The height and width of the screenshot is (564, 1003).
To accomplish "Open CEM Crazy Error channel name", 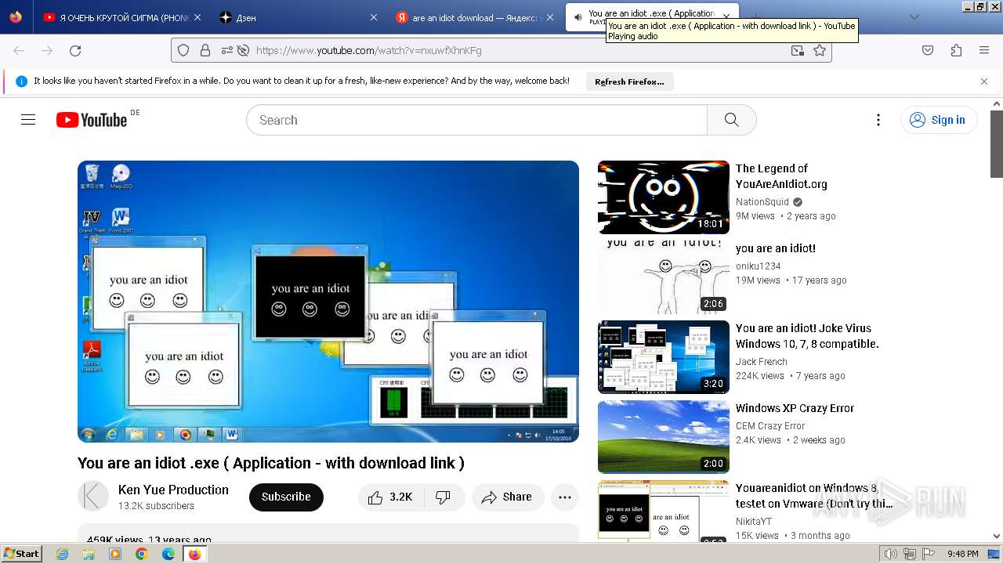I will (770, 425).
